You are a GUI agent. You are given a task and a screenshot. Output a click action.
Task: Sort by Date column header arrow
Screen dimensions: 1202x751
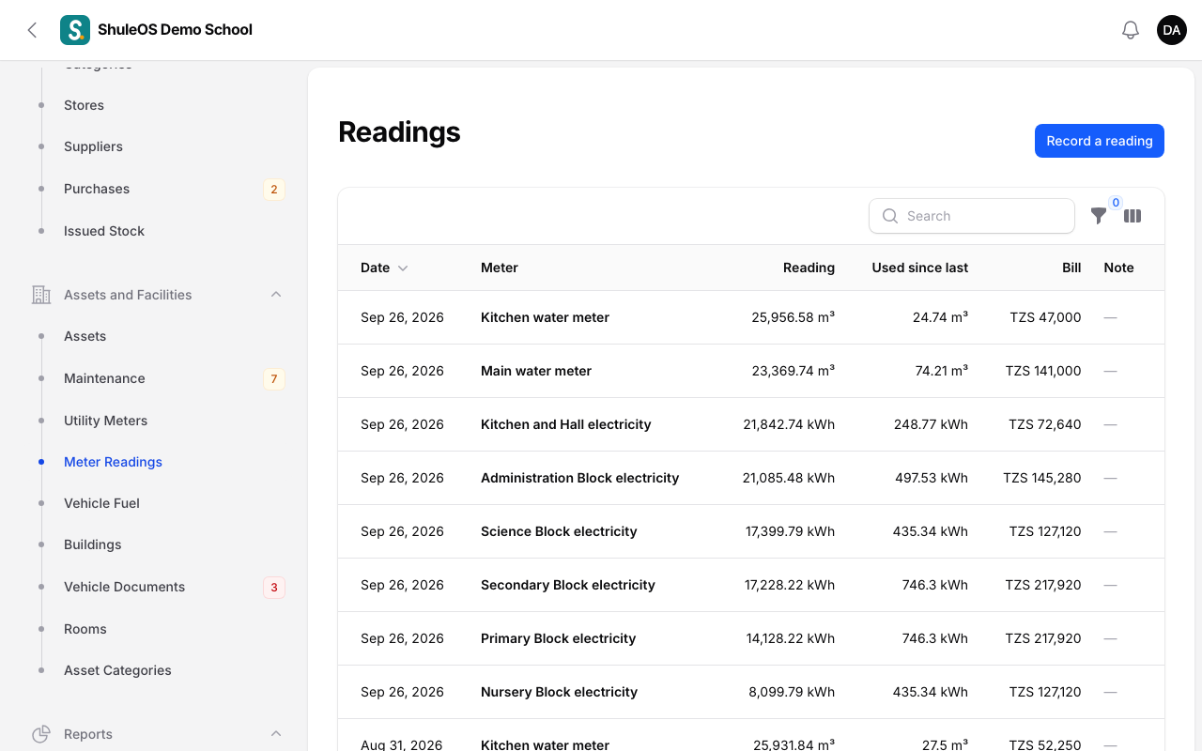pyautogui.click(x=403, y=268)
